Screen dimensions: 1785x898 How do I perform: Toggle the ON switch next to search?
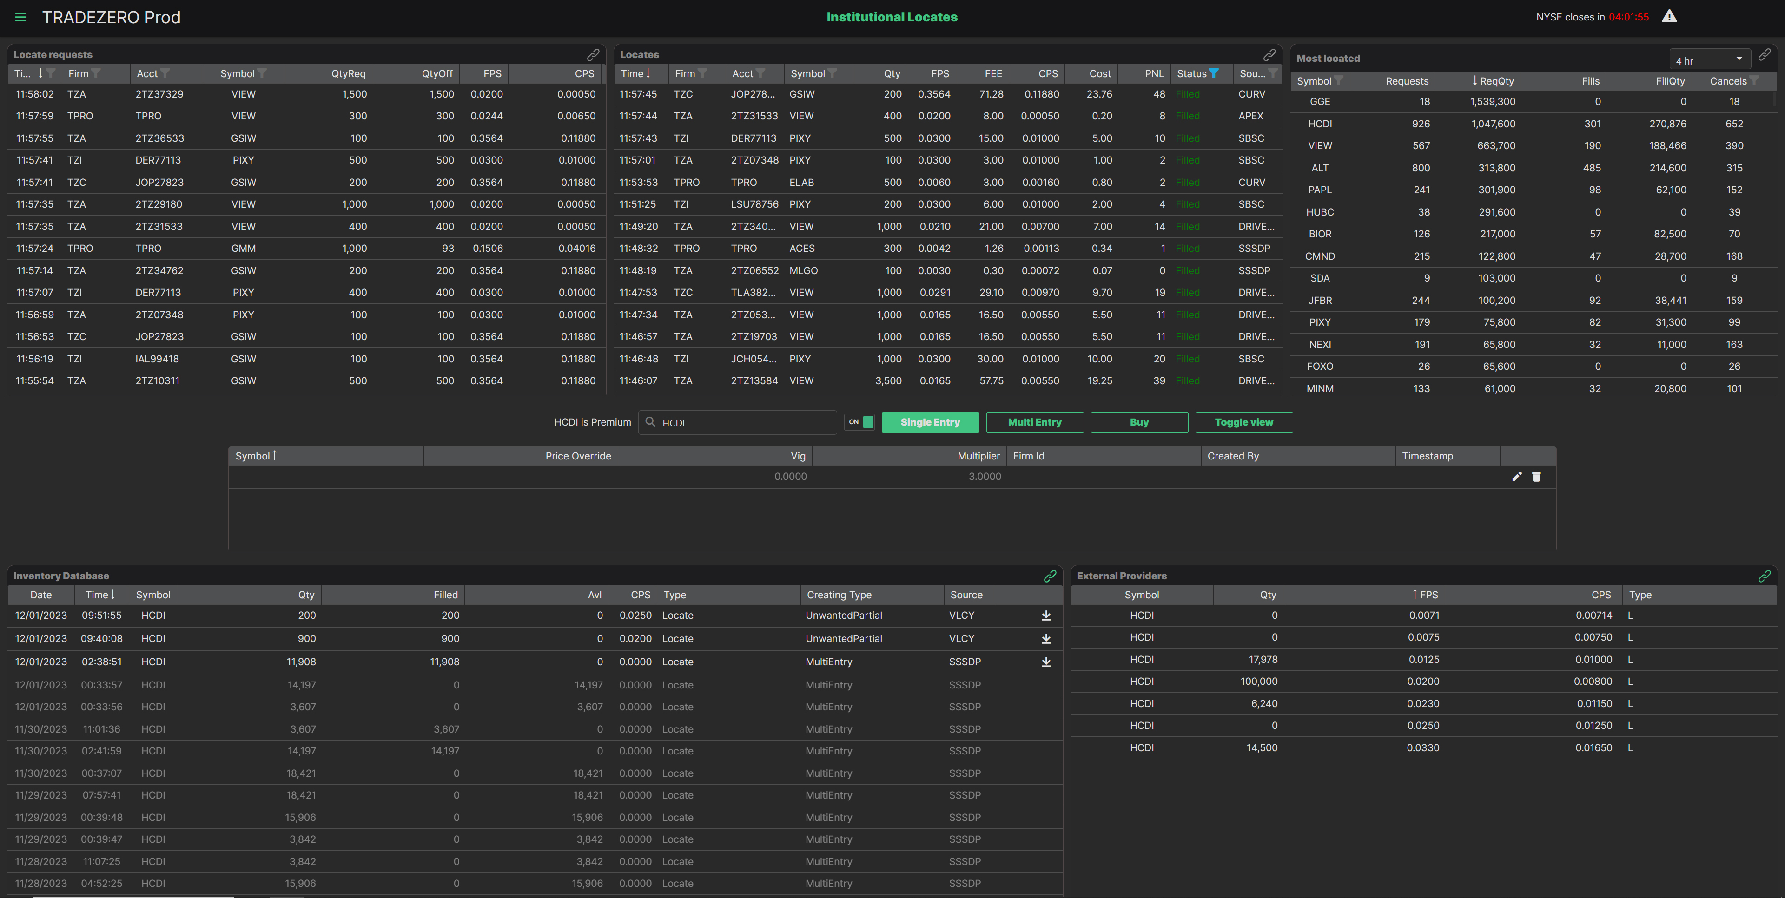860,422
